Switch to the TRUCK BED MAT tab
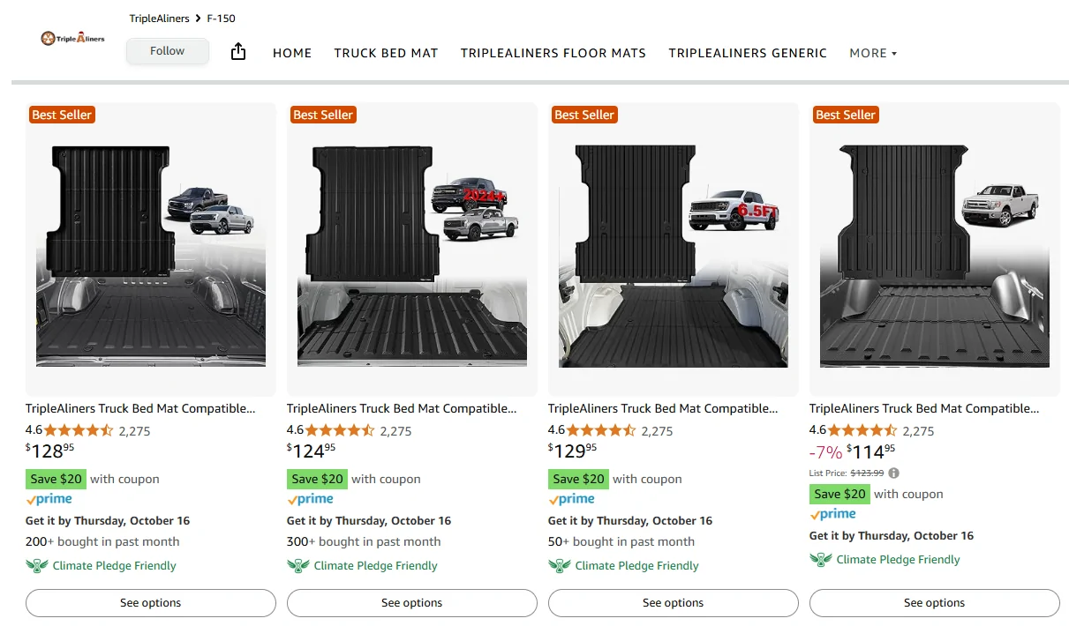The width and height of the screenshot is (1069, 626). (x=386, y=53)
